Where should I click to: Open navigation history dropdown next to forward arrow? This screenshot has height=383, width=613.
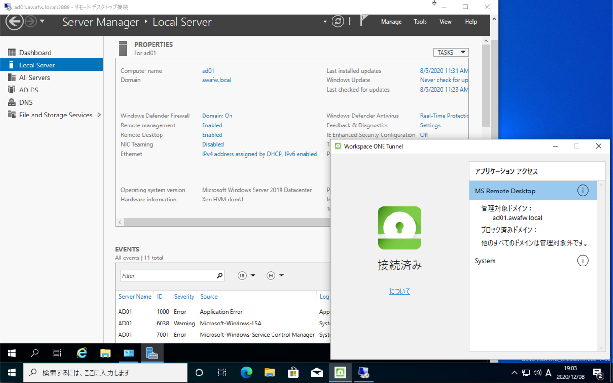click(x=42, y=21)
